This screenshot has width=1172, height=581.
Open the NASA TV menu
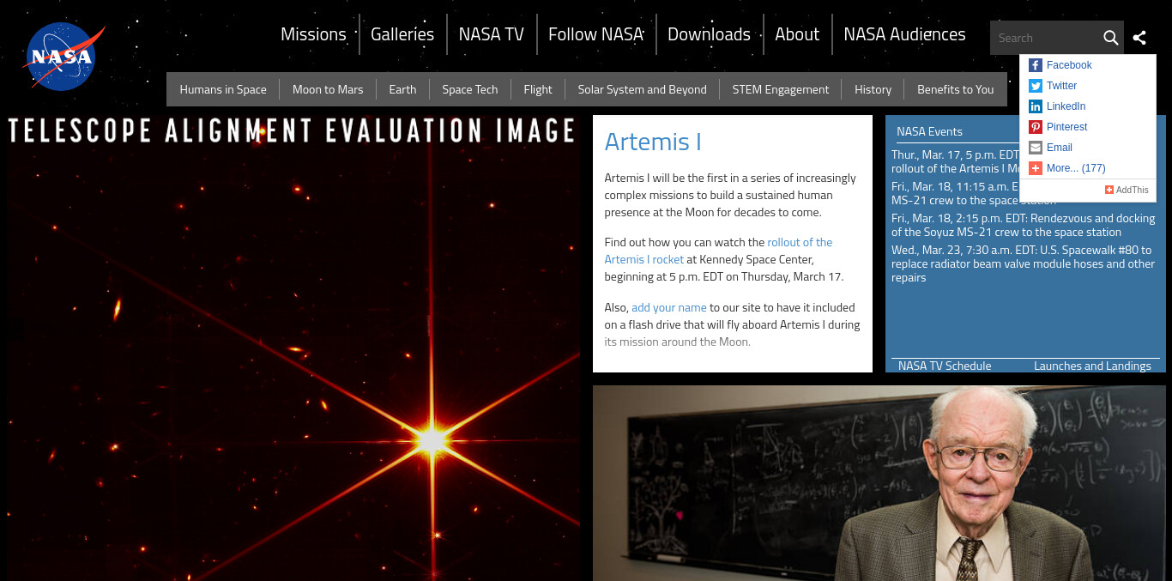pos(491,34)
